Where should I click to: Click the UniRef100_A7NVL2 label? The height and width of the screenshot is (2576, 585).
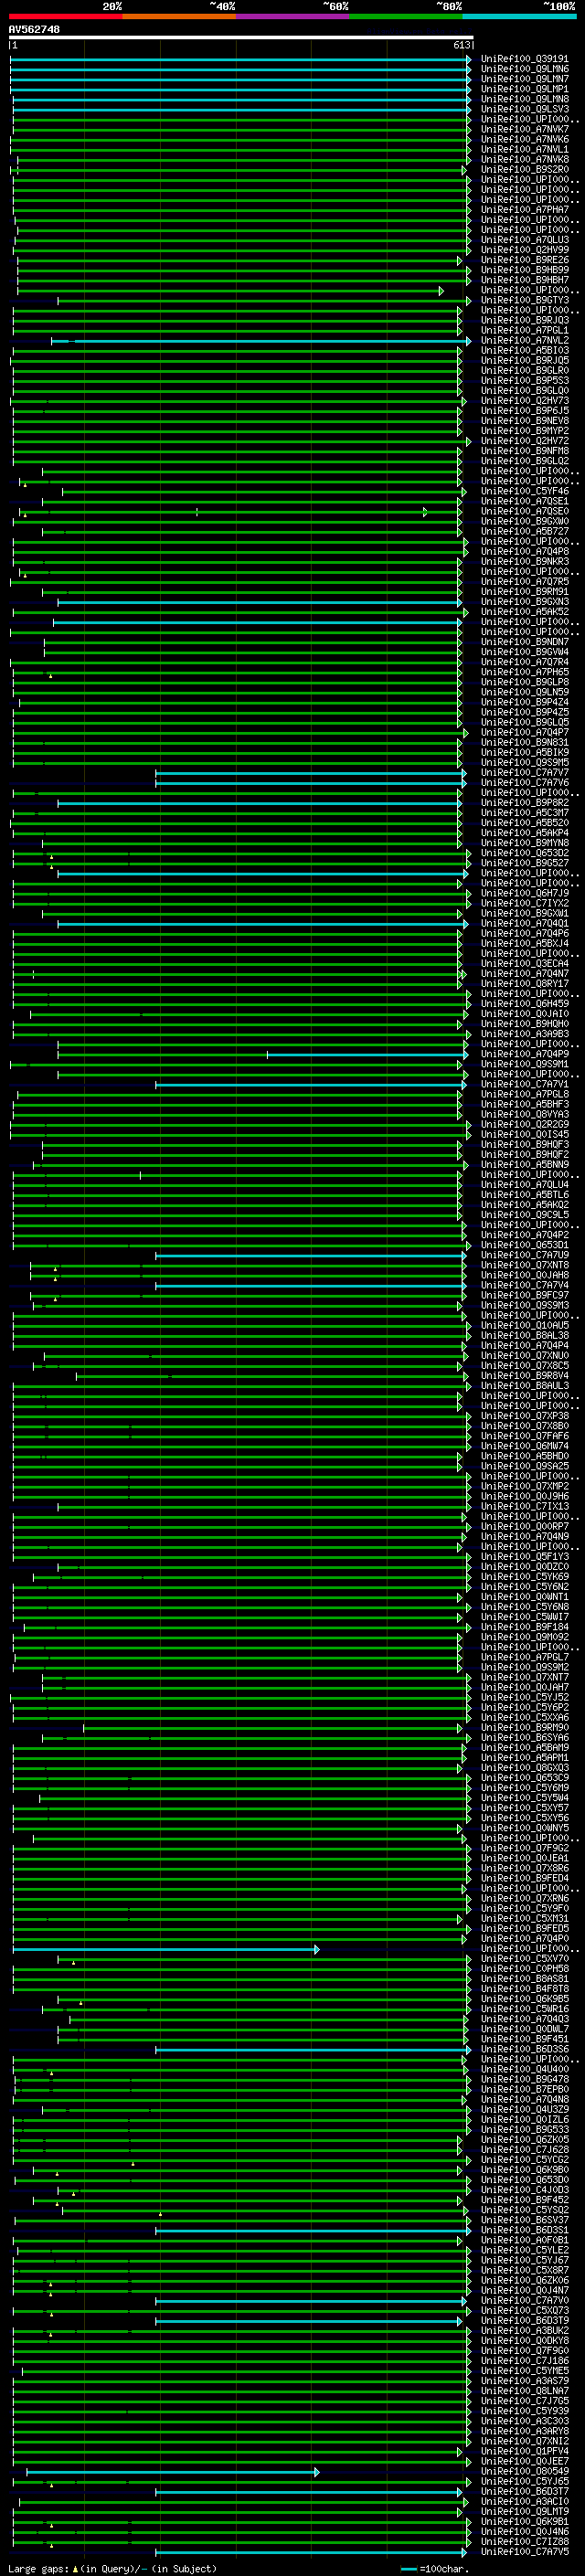click(525, 341)
